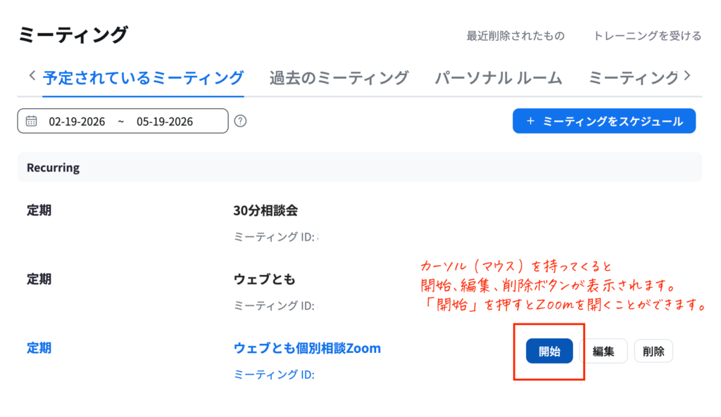Click the calendar icon in date field

tap(31, 121)
